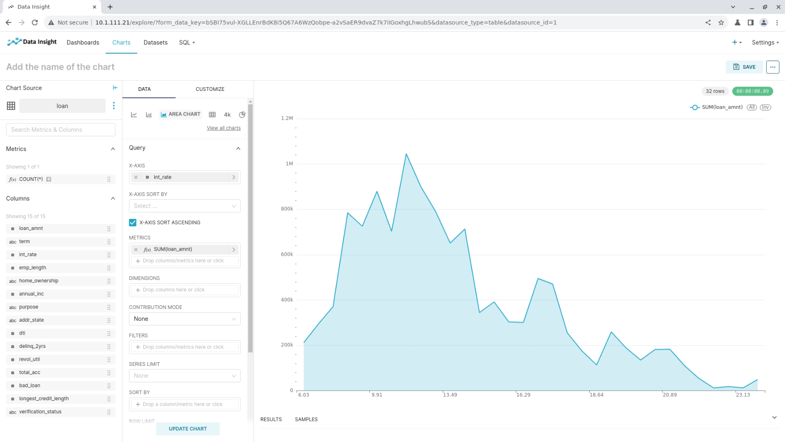
Task: Collapse the Metrics section in the left sidebar
Action: (x=113, y=149)
